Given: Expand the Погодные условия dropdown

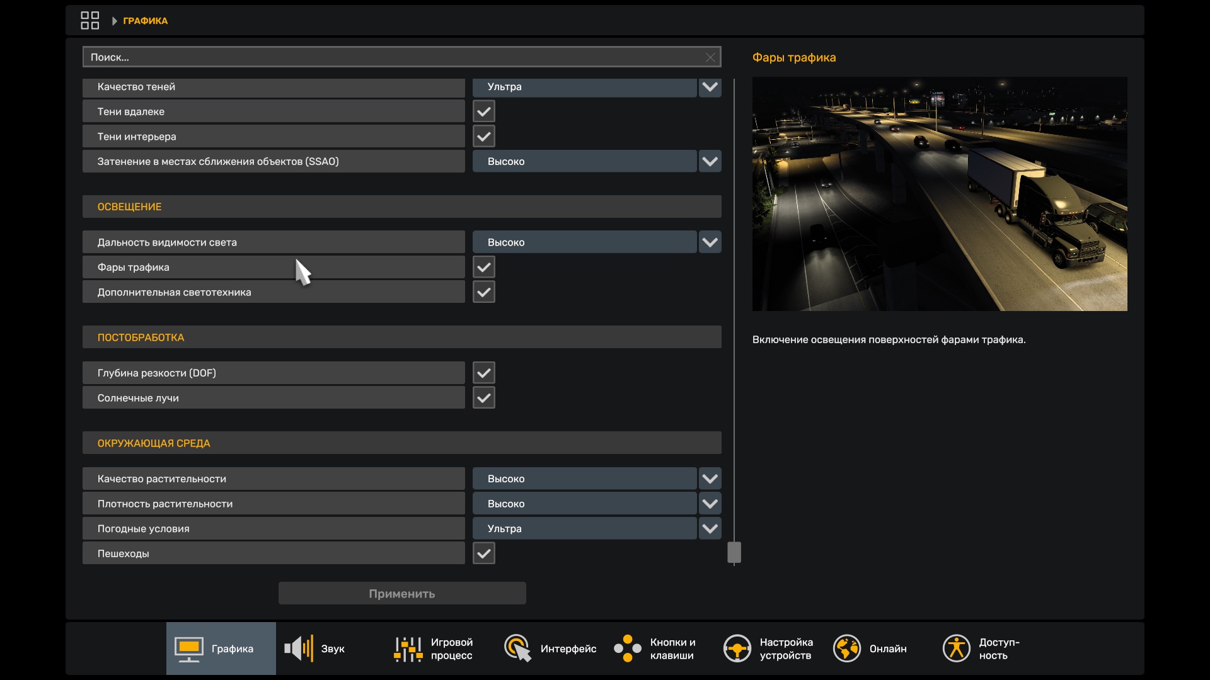Looking at the screenshot, I should (x=710, y=529).
